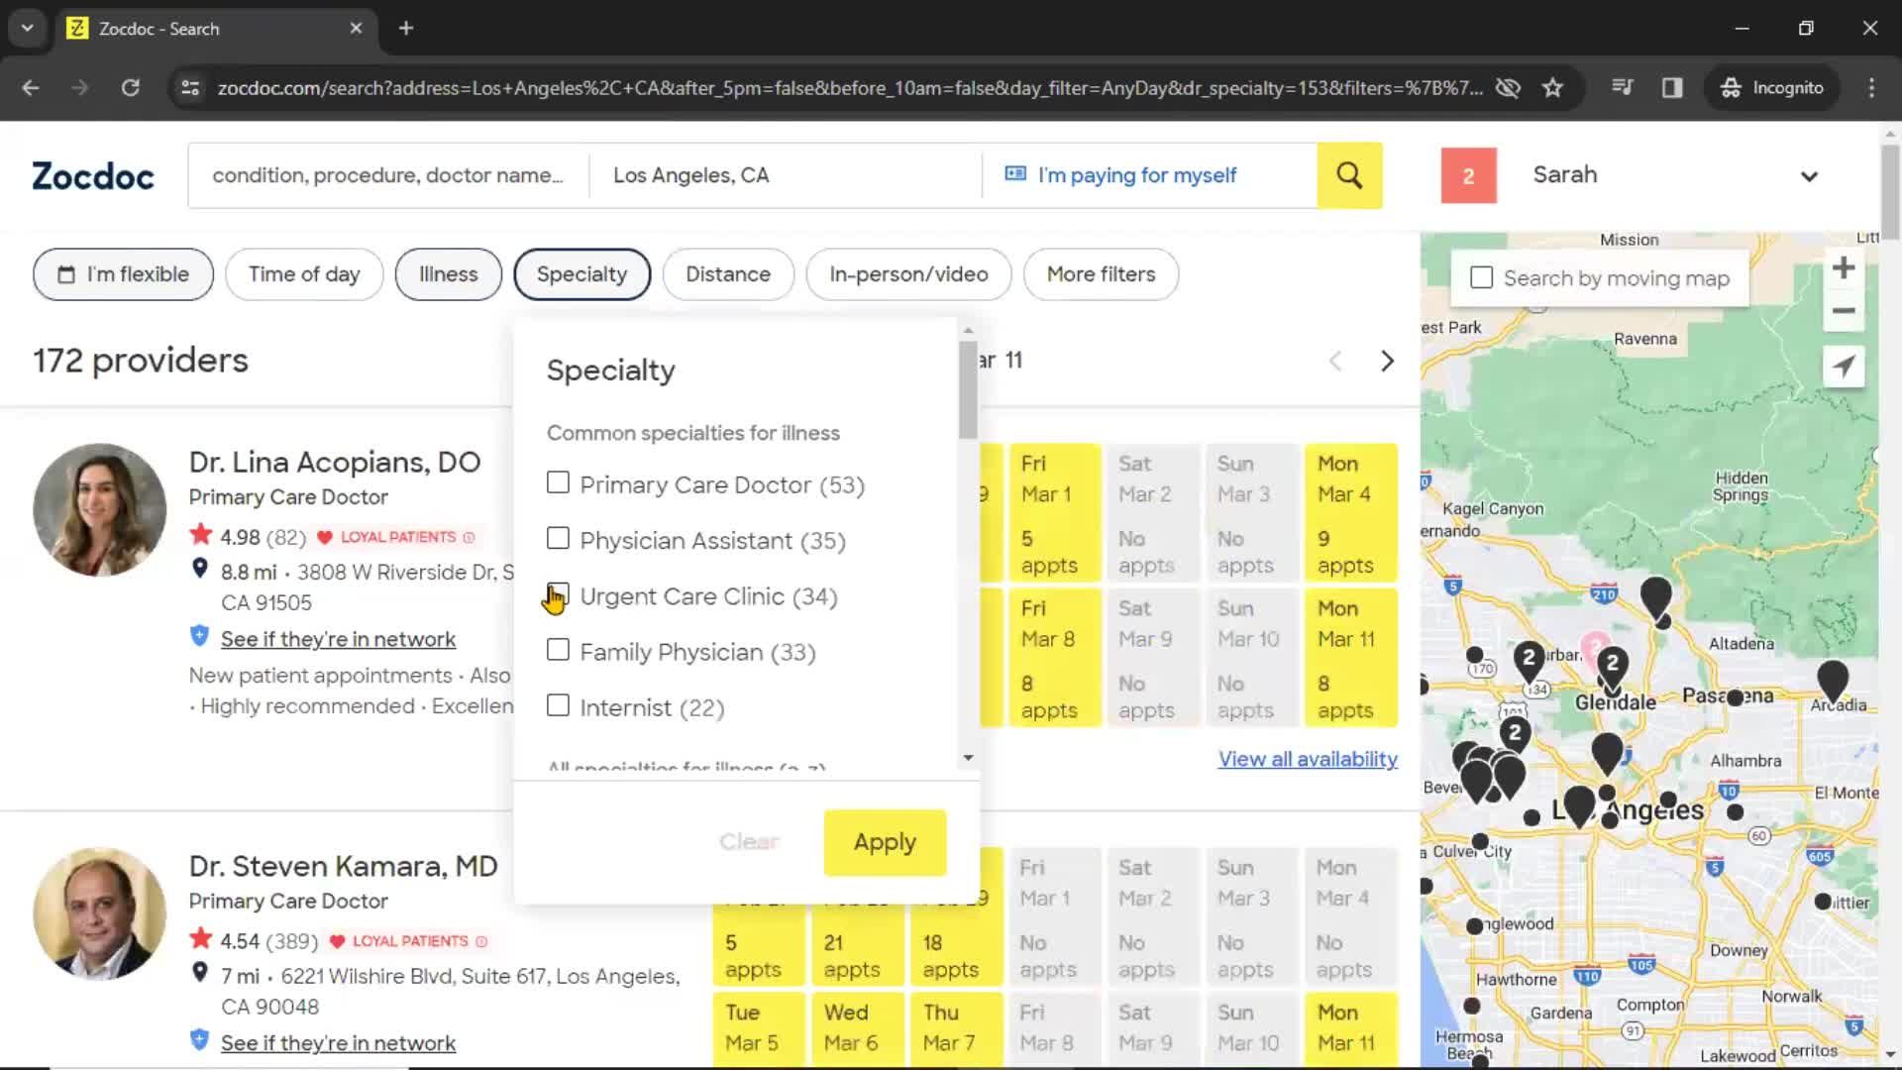Screen dimensions: 1902x1070
Task: Open the Illness filter
Action: click(x=448, y=274)
